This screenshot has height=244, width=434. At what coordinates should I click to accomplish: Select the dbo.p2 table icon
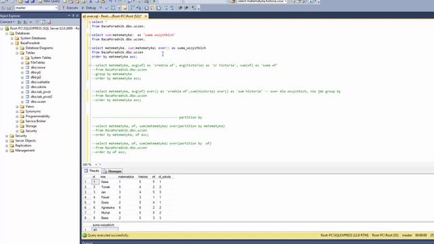pos(27,77)
